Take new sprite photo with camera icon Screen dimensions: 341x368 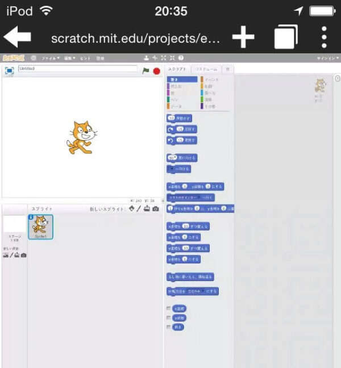(x=156, y=208)
